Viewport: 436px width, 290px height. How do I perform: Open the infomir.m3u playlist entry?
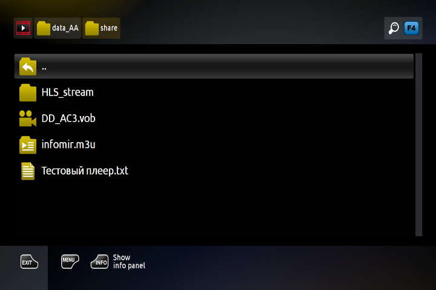click(68, 144)
